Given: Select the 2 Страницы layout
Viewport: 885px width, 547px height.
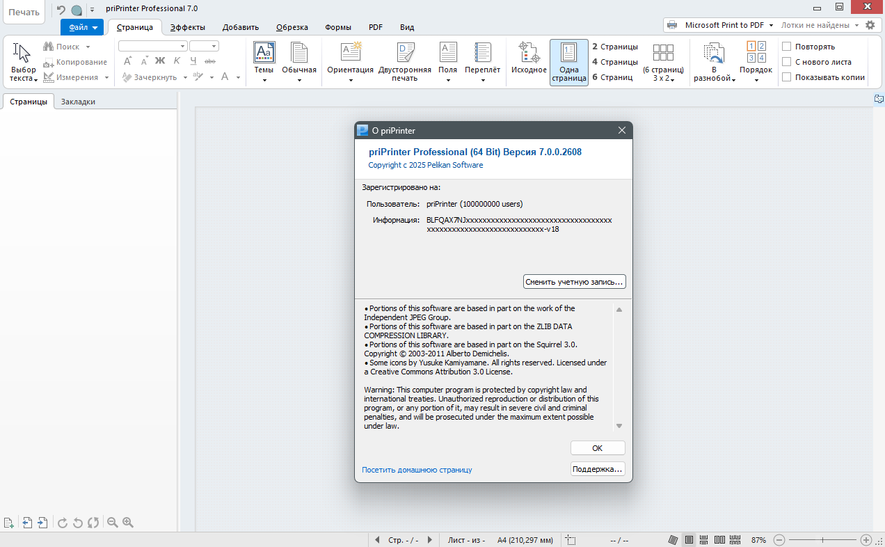Looking at the screenshot, I should pyautogui.click(x=615, y=47).
